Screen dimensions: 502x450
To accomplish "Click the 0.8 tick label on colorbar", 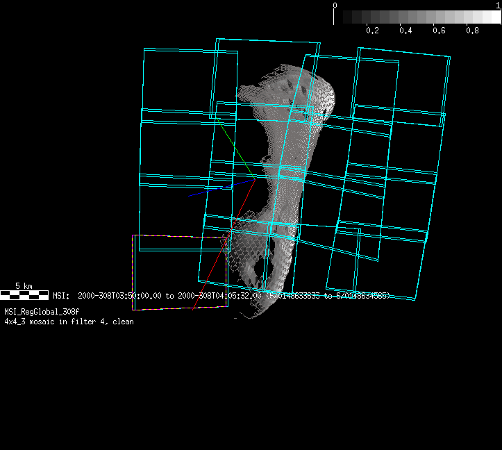I will [472, 31].
